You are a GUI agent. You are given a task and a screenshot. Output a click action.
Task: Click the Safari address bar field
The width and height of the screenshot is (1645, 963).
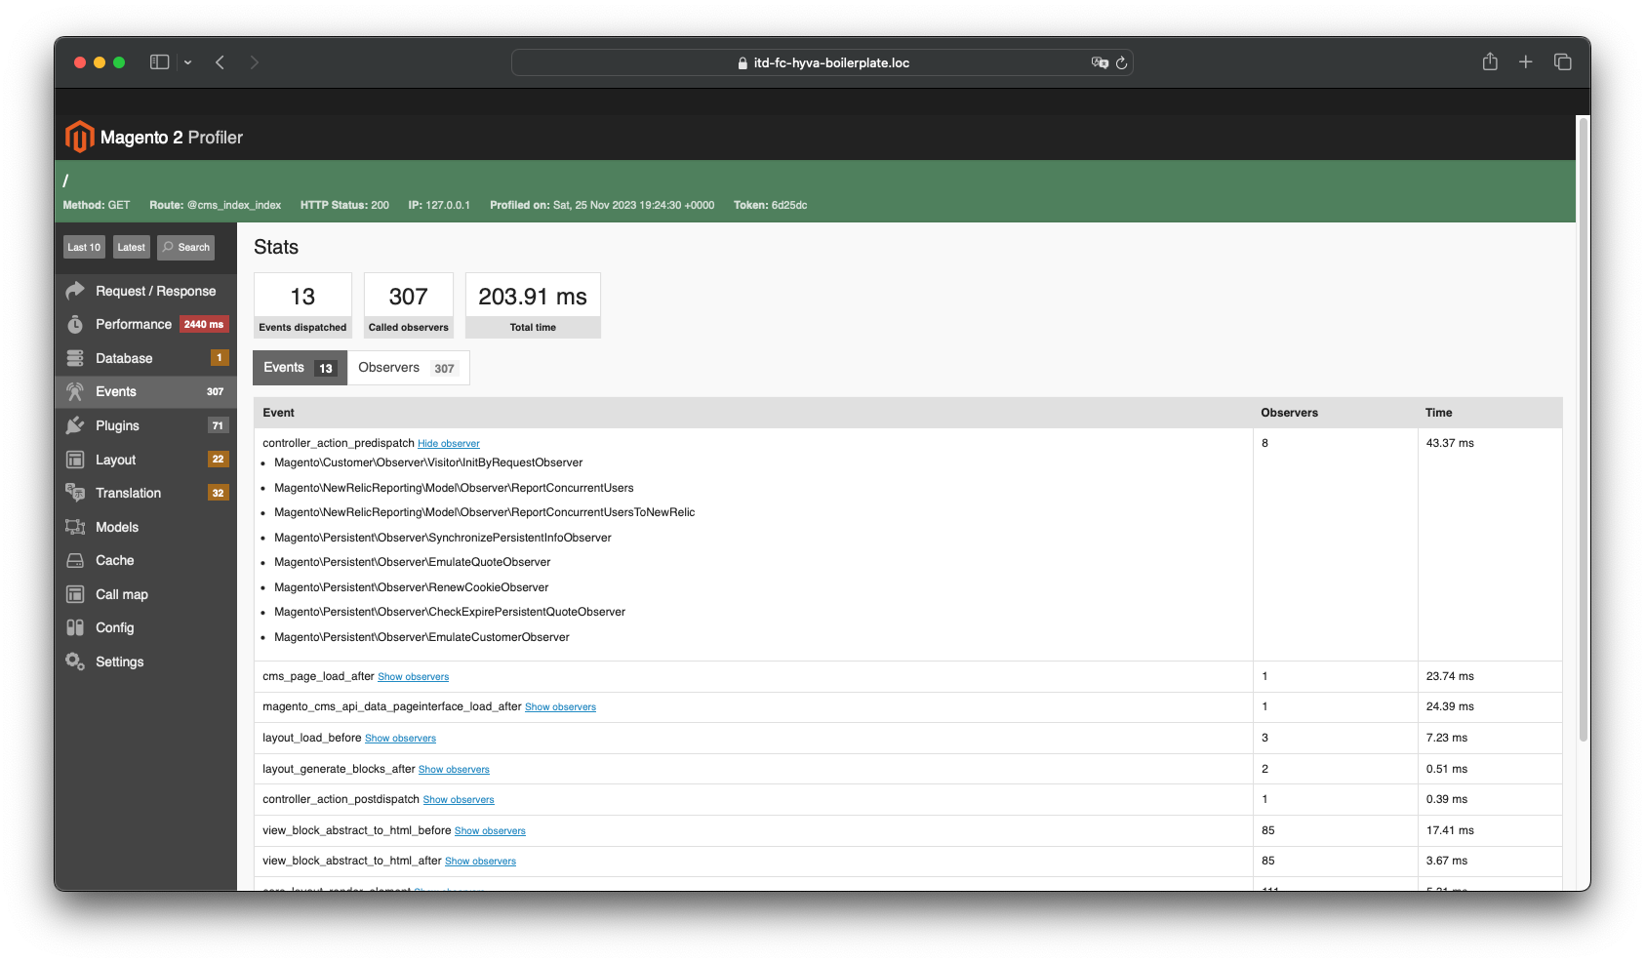(822, 62)
